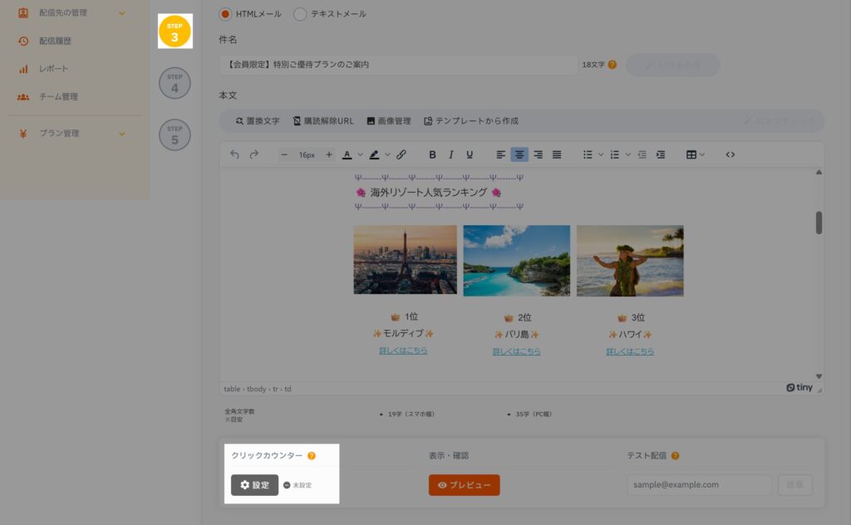This screenshot has height=525, width=851.
Task: Click the insert link icon
Action: click(x=401, y=155)
